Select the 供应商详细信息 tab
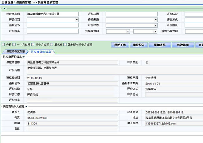 click(41, 52)
